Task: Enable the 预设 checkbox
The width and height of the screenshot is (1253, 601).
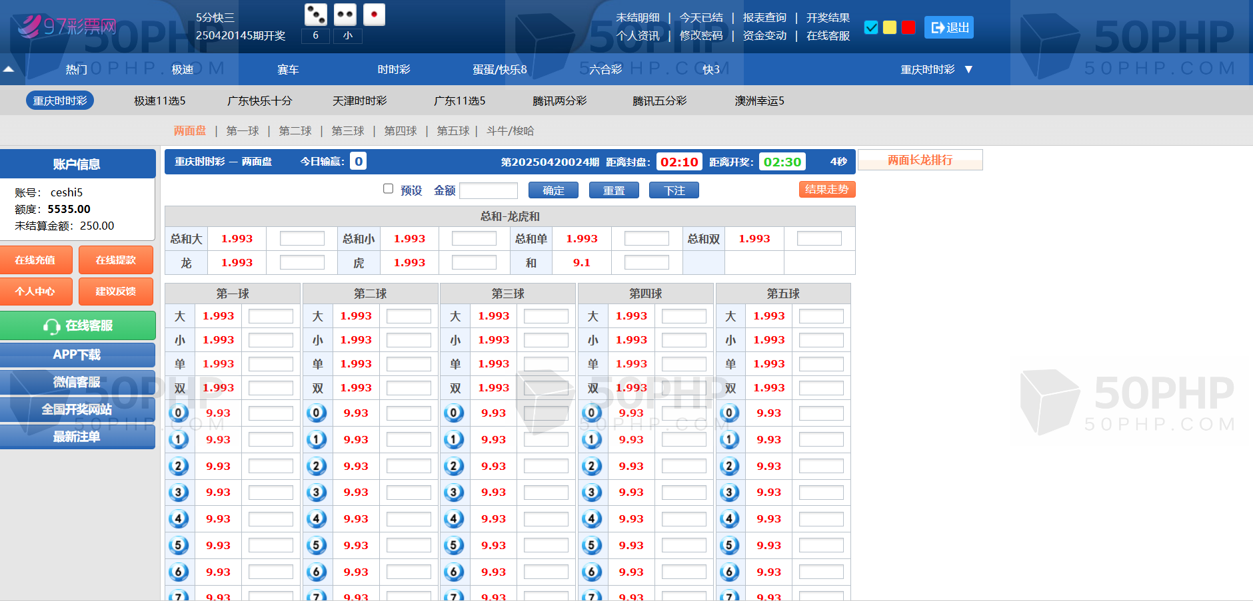Action: [x=388, y=189]
